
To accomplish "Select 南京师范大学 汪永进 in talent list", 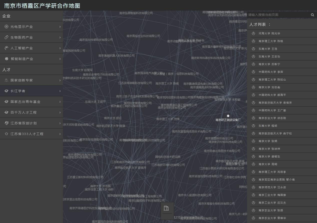I will coord(272,187).
